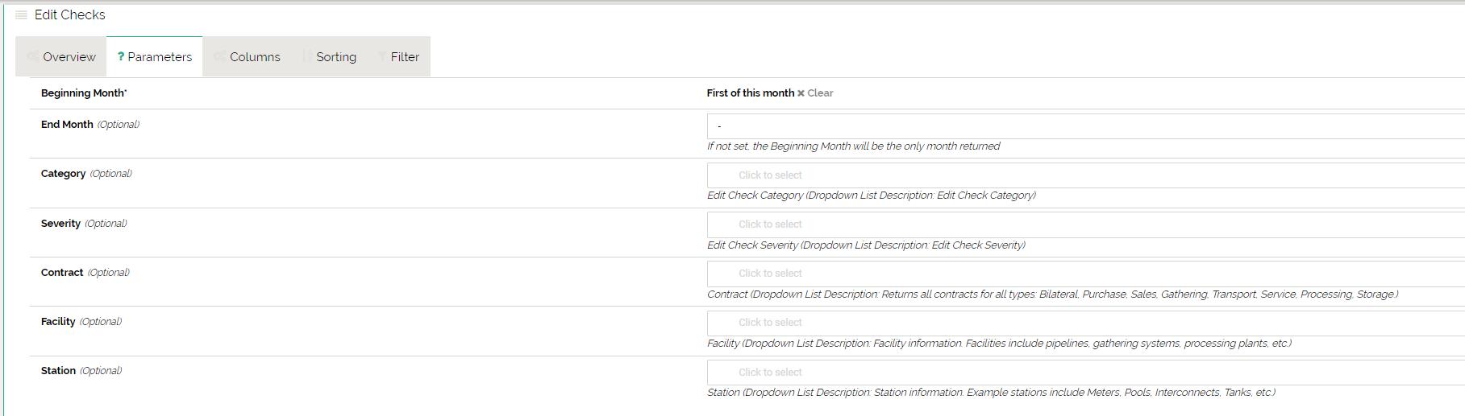Click the Edit Checks panel title
This screenshot has width=1465, height=416.
coord(70,15)
